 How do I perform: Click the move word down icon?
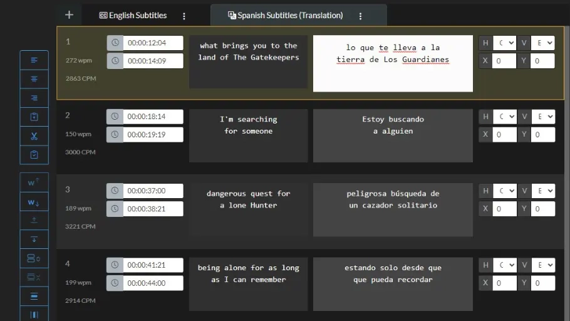coord(34,202)
